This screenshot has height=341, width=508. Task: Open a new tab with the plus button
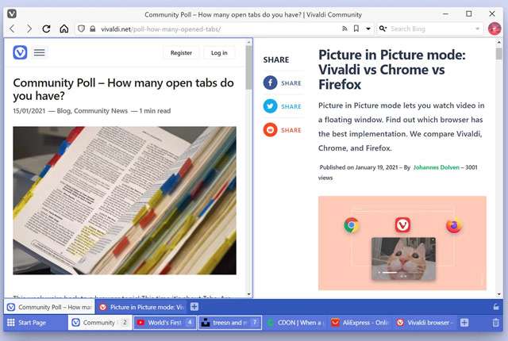pyautogui.click(x=464, y=322)
